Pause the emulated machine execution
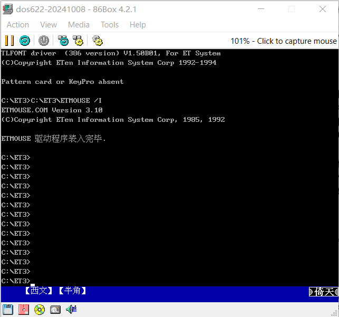Screen dimensions: 339x317 click(9, 41)
